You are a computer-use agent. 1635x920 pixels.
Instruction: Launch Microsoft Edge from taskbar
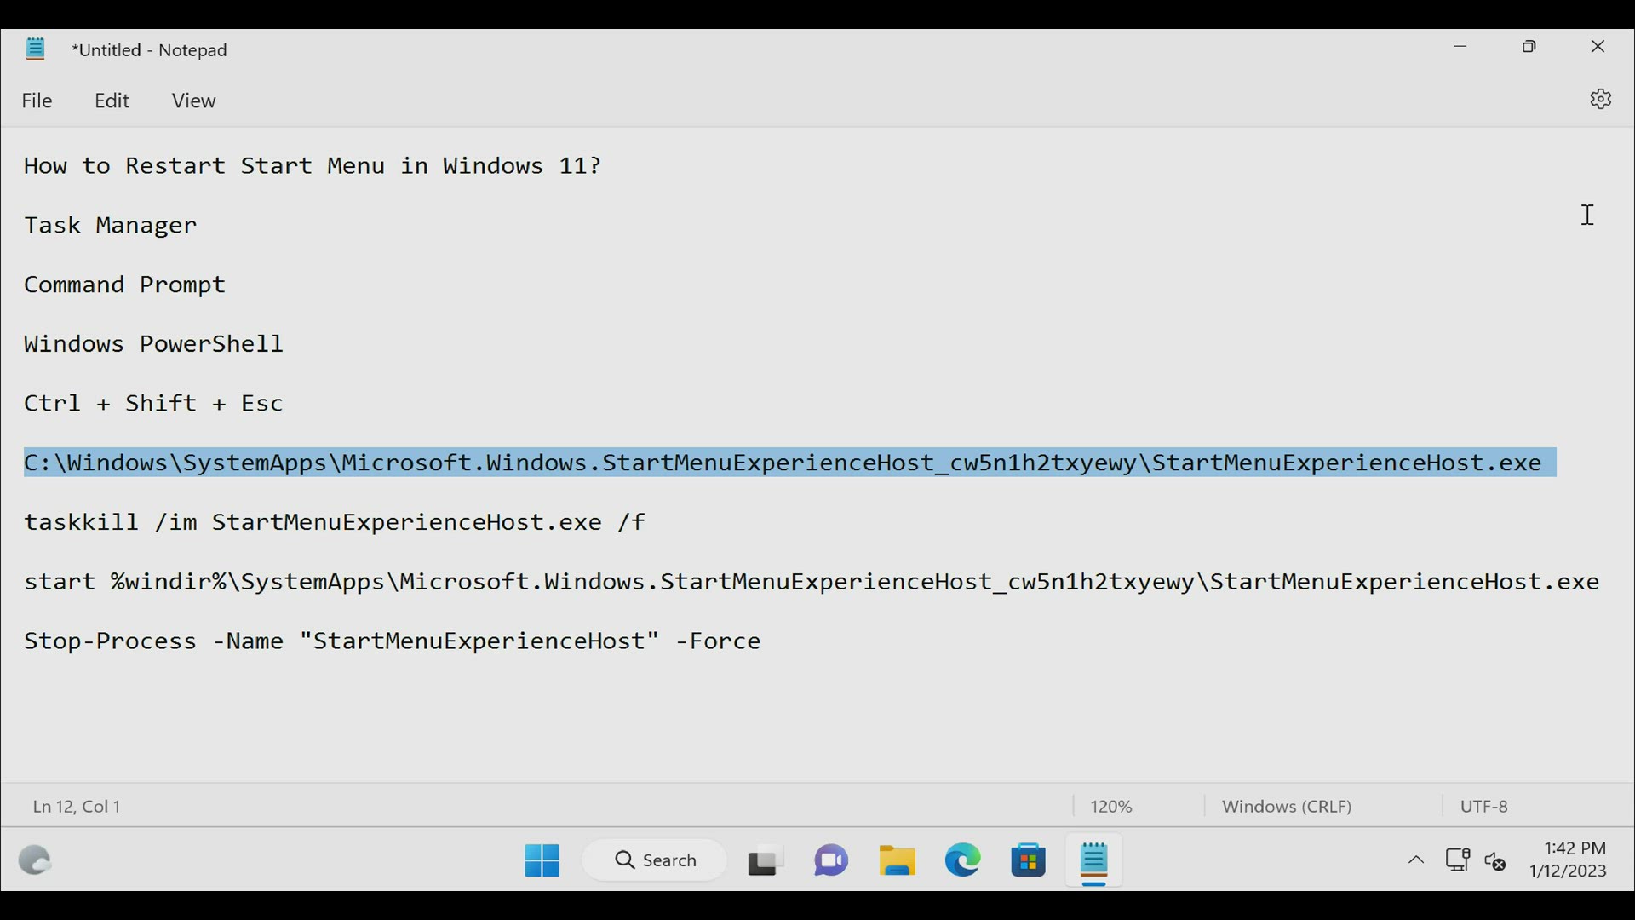coord(963,860)
